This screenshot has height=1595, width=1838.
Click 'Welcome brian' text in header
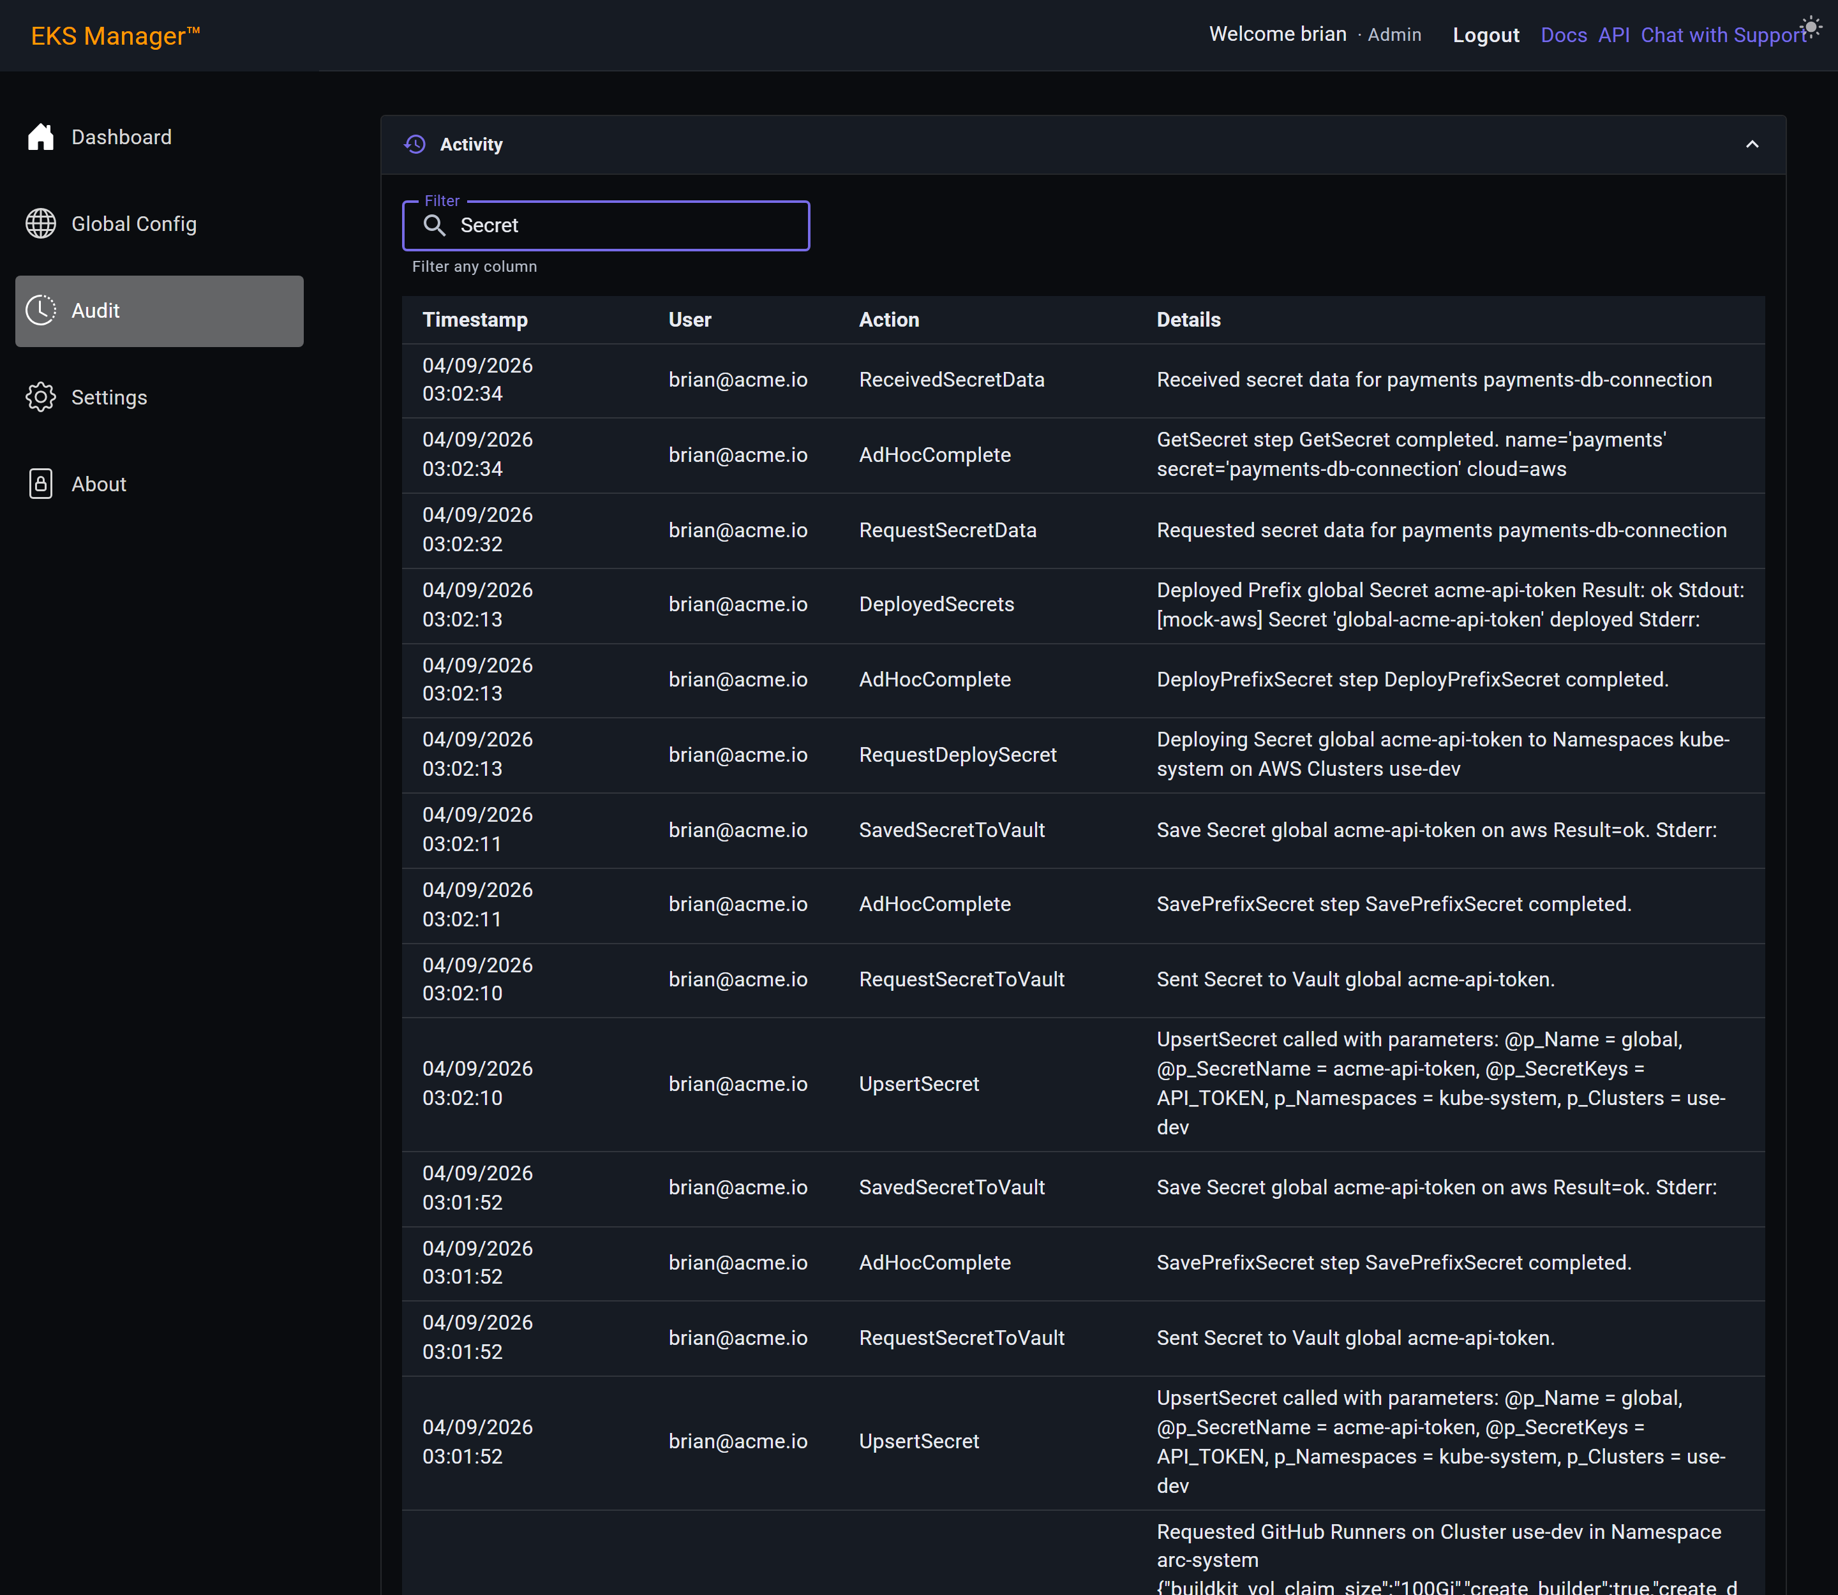pyautogui.click(x=1277, y=34)
